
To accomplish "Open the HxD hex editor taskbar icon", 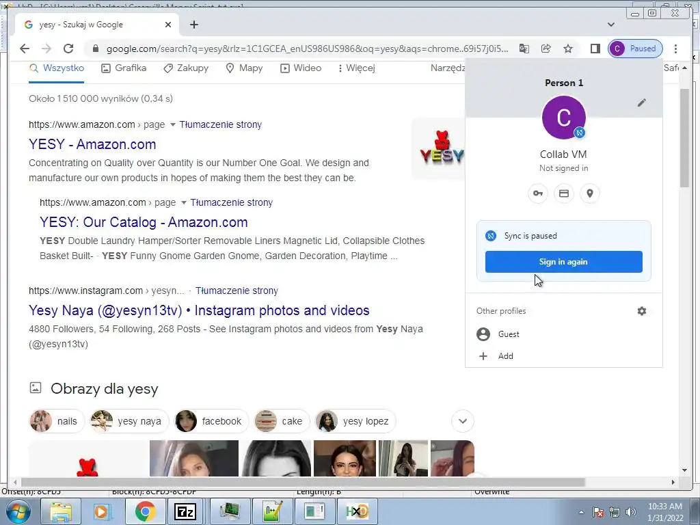I will click(357, 511).
